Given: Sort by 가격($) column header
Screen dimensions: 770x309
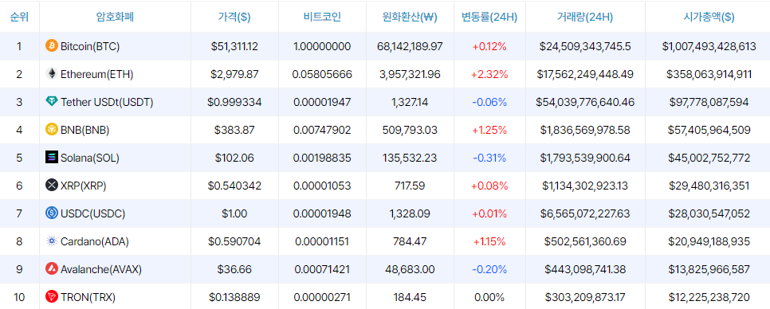Looking at the screenshot, I should [234, 17].
